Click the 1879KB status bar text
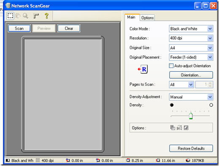219x166 pixels. tap(198, 161)
